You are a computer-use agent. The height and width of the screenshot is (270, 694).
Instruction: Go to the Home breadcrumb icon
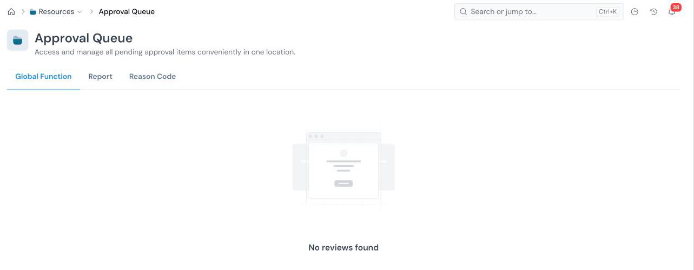coord(11,11)
